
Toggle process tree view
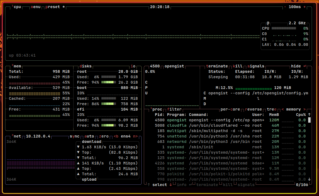click(272, 109)
